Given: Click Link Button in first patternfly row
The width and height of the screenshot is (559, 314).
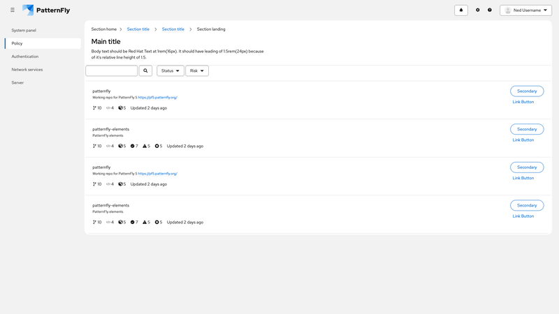Looking at the screenshot, I should [x=523, y=102].
